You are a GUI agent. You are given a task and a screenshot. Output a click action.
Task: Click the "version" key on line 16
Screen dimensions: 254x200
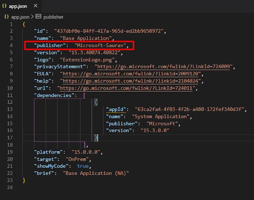[x=119, y=131]
